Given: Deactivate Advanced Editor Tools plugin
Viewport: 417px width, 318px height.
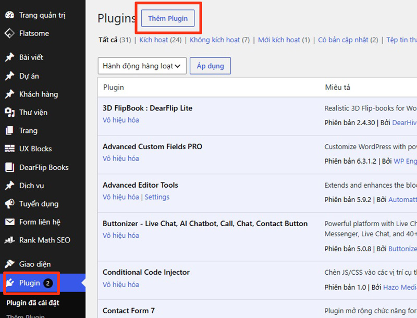Looking at the screenshot, I should [x=121, y=197].
